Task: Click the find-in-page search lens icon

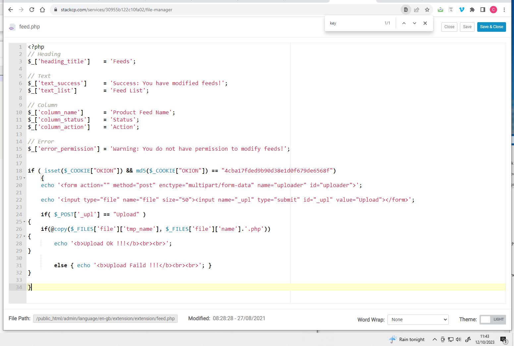Action: (406, 10)
